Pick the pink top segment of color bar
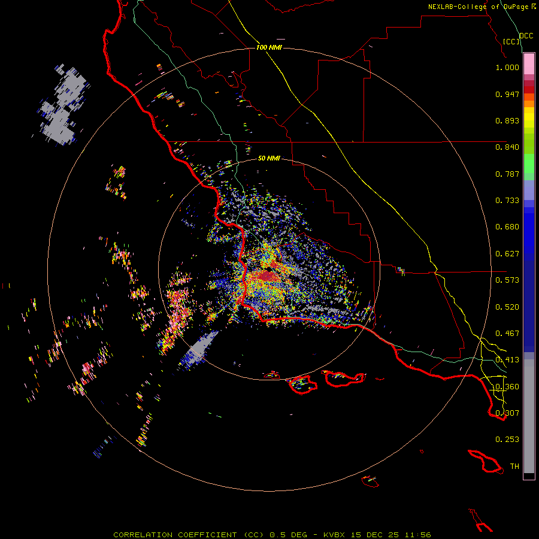The image size is (539, 539). pyautogui.click(x=529, y=64)
